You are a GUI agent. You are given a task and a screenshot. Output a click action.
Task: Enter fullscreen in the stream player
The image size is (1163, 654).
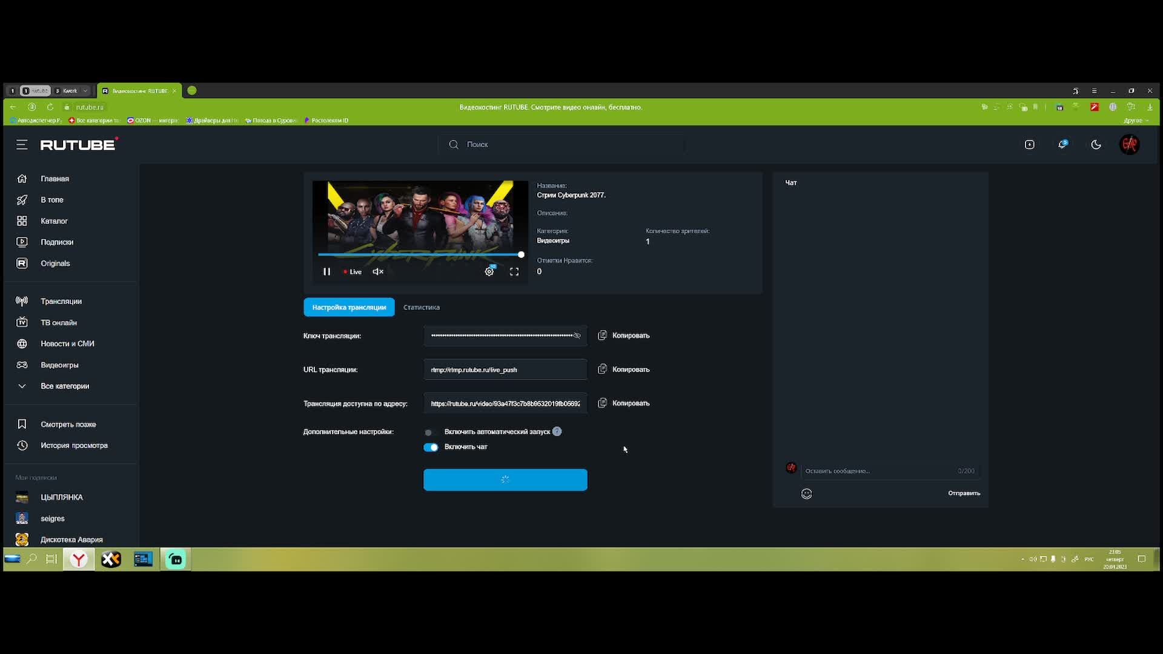pyautogui.click(x=514, y=272)
